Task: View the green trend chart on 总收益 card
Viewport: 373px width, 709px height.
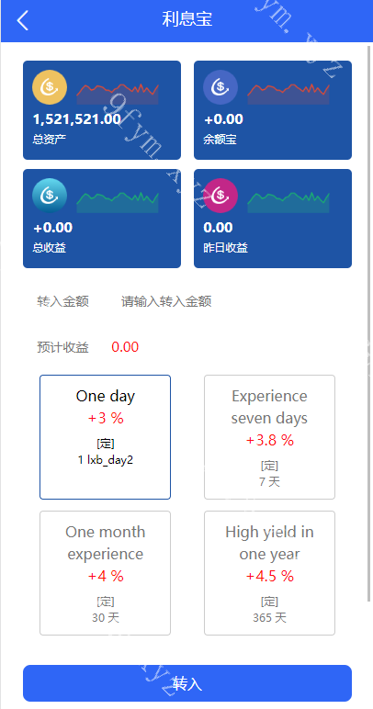Action: point(118,202)
